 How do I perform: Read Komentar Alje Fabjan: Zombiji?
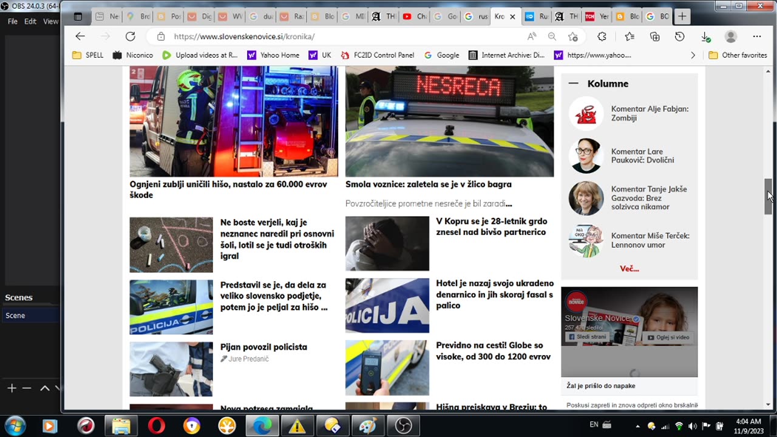[x=650, y=113]
